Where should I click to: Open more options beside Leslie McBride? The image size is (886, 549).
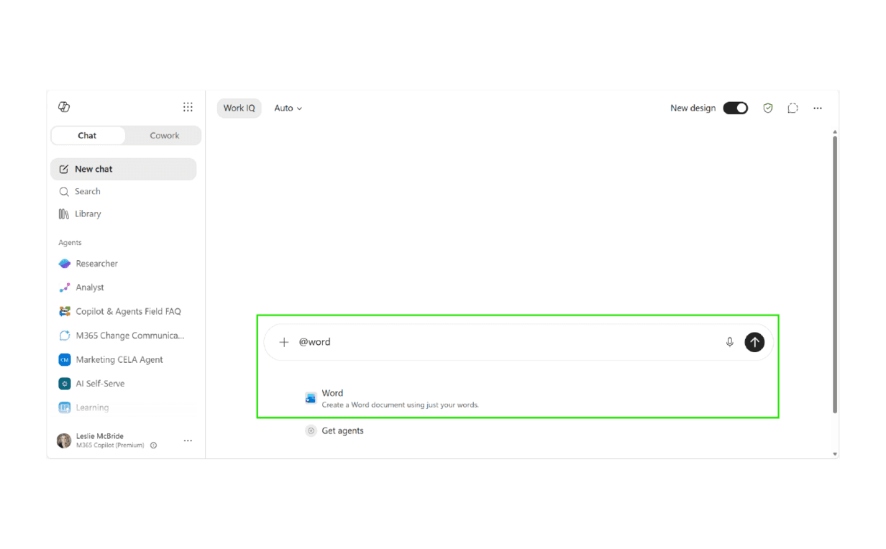pos(188,440)
